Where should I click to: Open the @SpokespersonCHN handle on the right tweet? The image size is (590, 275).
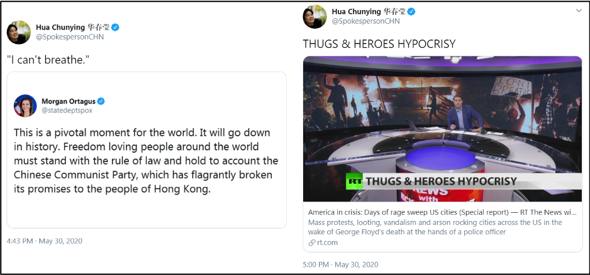click(365, 21)
